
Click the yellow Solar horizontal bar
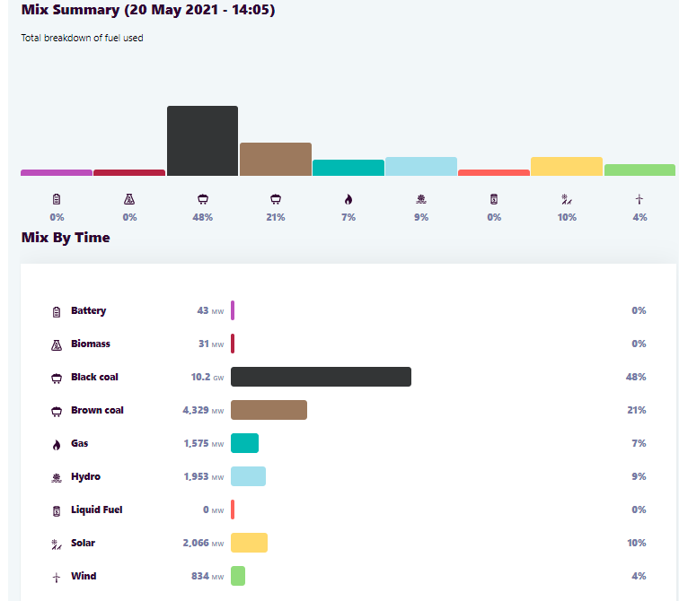coord(249,543)
